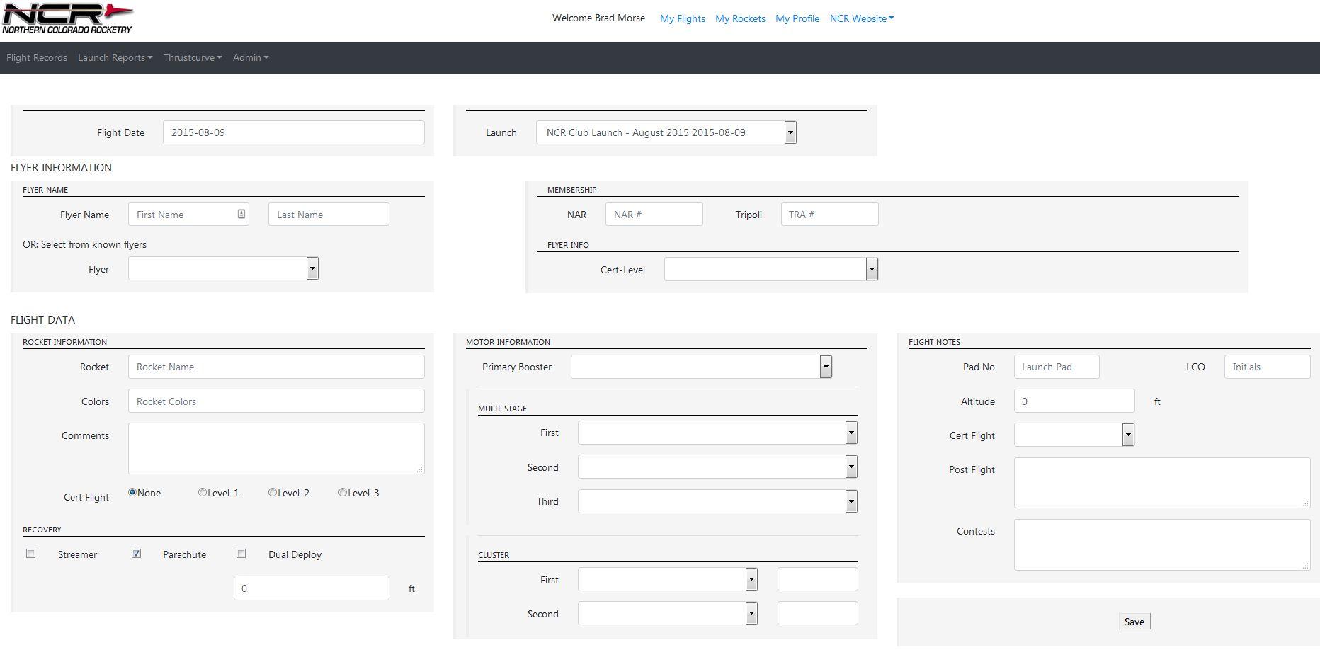This screenshot has height=650, width=1320.
Task: Go to My Rockets page
Action: click(x=740, y=18)
